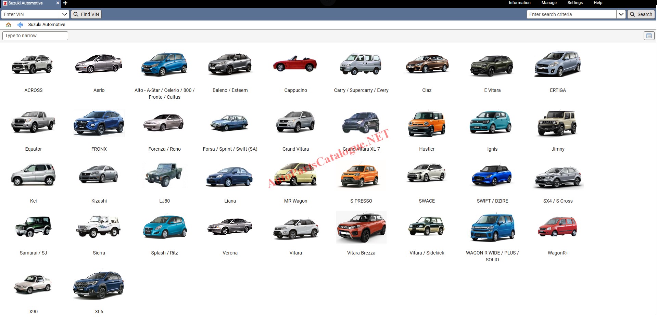Open the Manage menu
657x317 pixels.
tap(549, 3)
